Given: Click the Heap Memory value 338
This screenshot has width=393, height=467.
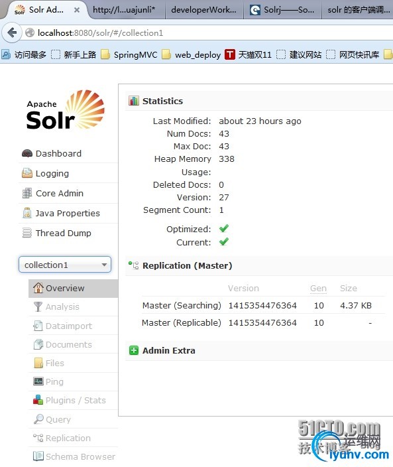Looking at the screenshot, I should coord(227,159).
